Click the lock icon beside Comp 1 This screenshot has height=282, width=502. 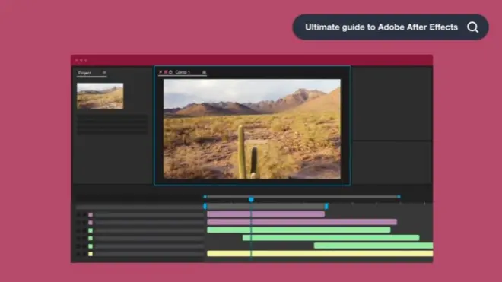(x=170, y=72)
